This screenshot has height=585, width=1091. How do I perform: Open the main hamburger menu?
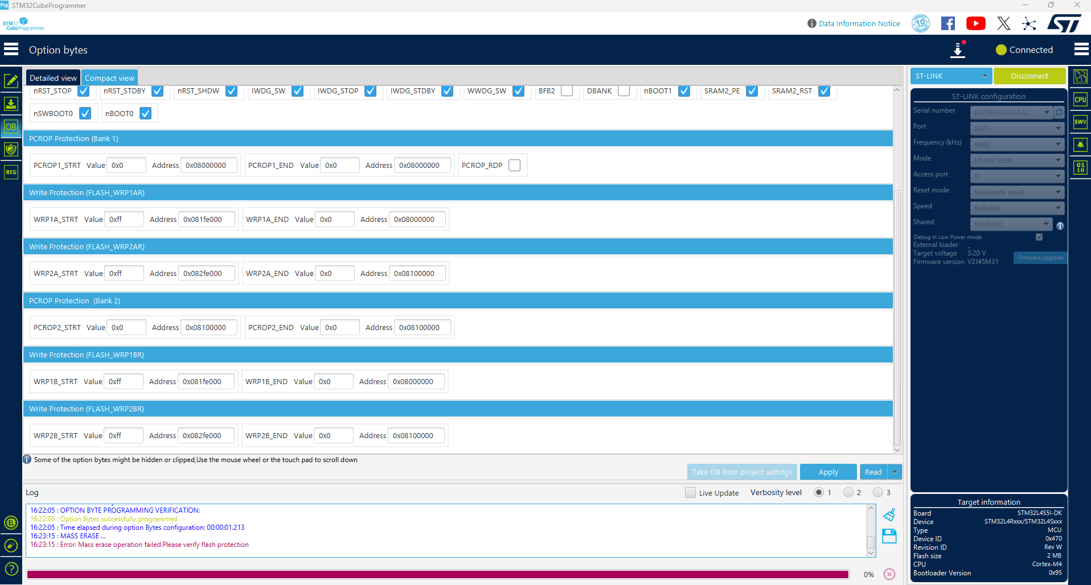click(11, 50)
